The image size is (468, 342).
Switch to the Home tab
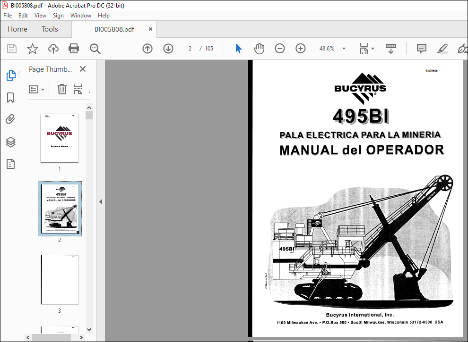[x=17, y=29]
